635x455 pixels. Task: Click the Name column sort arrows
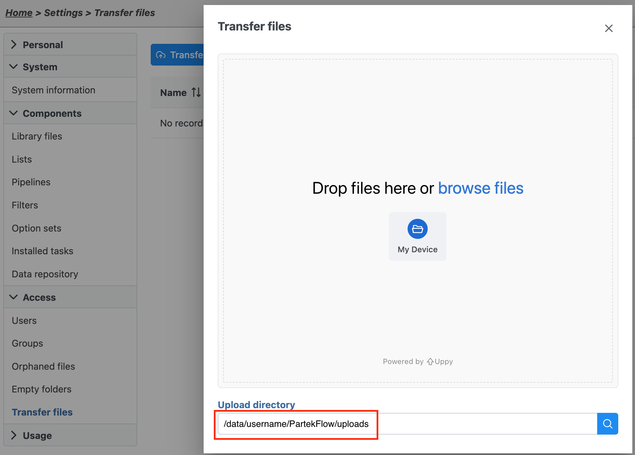click(196, 93)
